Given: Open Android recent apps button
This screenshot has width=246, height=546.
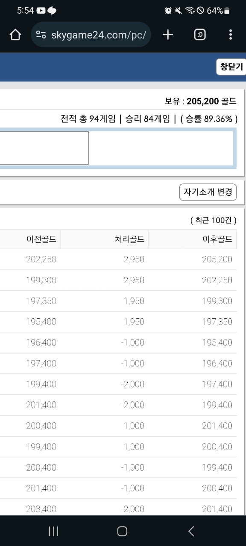Looking at the screenshot, I should click(x=53, y=531).
